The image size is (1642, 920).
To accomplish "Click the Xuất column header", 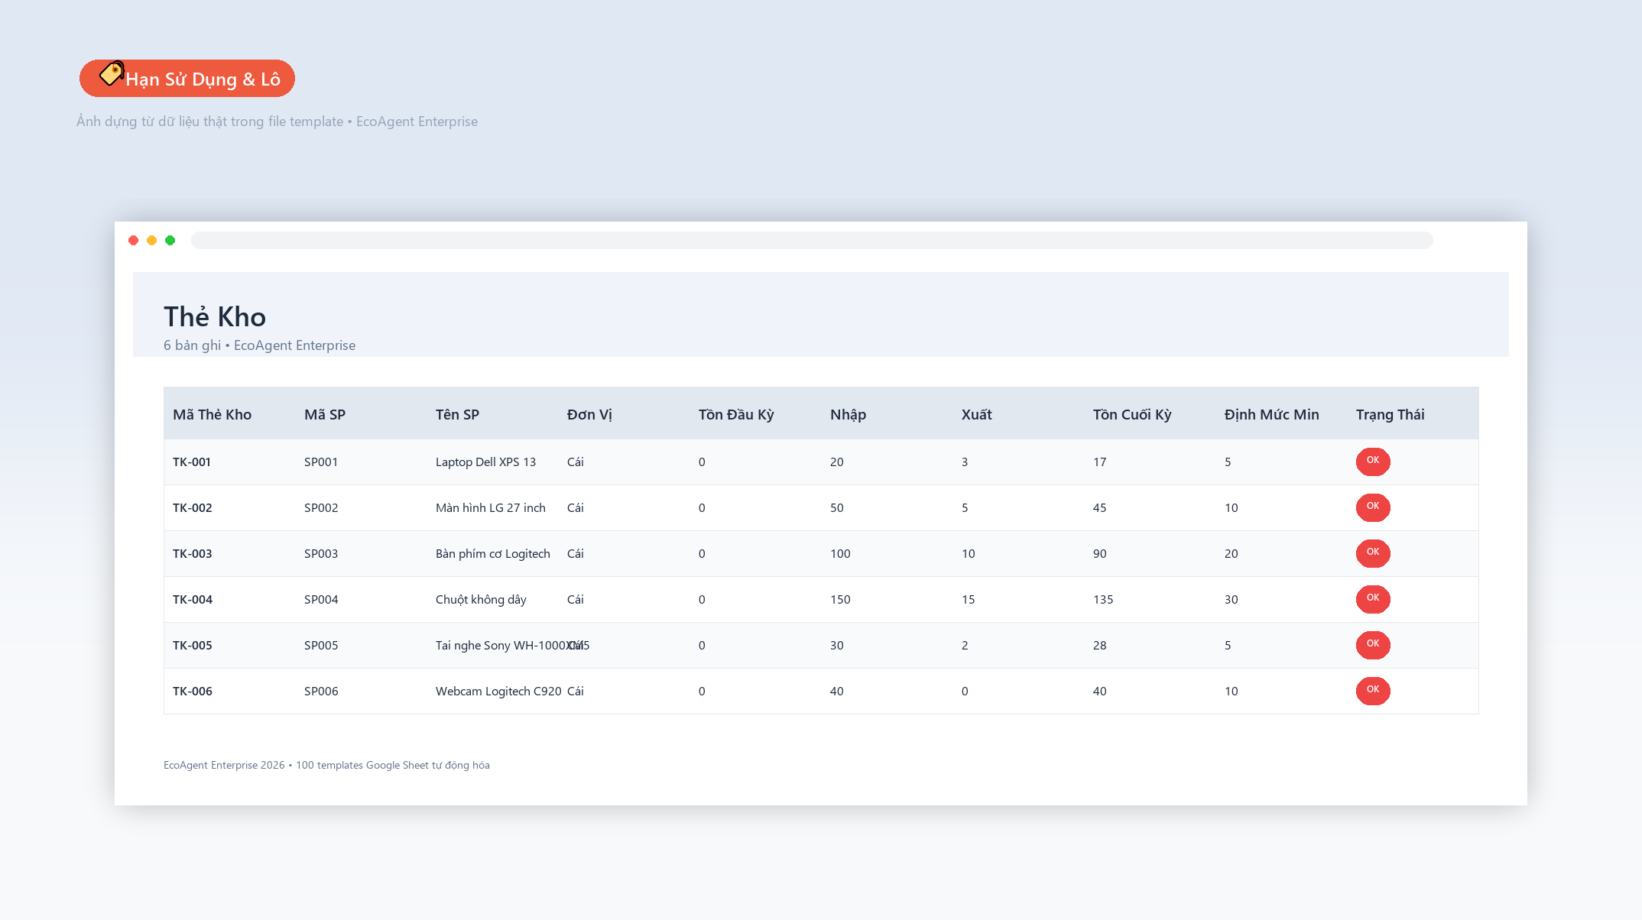I will pyautogui.click(x=976, y=414).
